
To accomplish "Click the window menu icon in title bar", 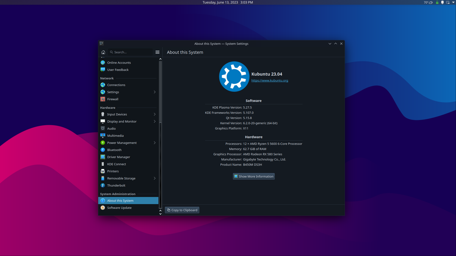I will coord(102,44).
